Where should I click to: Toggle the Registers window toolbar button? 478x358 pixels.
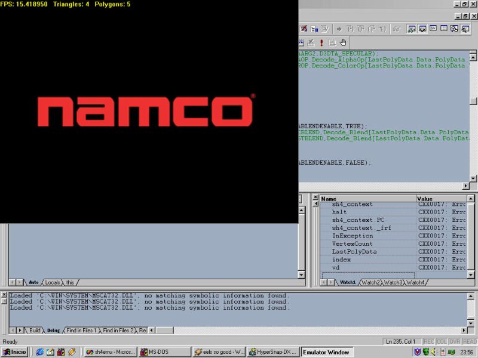(x=433, y=29)
